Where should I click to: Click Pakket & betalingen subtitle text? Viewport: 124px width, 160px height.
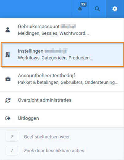[39, 82]
